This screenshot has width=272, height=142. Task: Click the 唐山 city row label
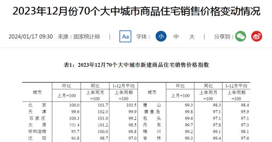tap(152, 105)
